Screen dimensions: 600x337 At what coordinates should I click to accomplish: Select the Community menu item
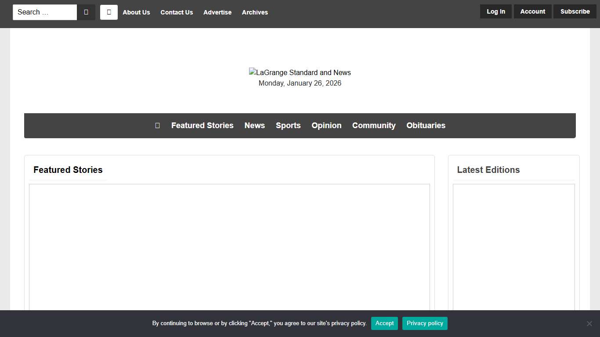[374, 125]
